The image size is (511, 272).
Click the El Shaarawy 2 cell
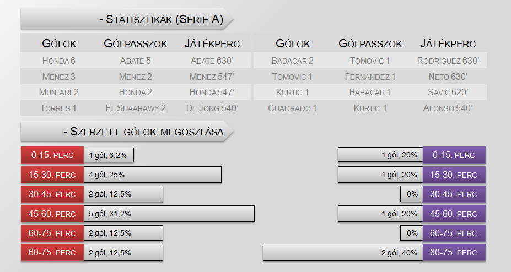(x=135, y=108)
